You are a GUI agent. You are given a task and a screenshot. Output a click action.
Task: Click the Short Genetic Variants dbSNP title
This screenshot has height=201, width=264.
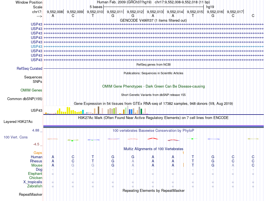tap(153, 95)
